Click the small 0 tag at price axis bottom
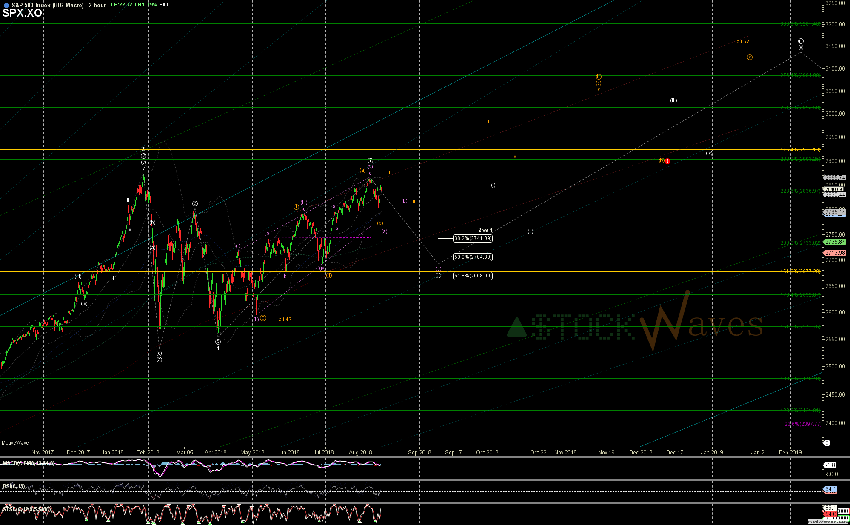The image size is (850, 525). point(827,443)
